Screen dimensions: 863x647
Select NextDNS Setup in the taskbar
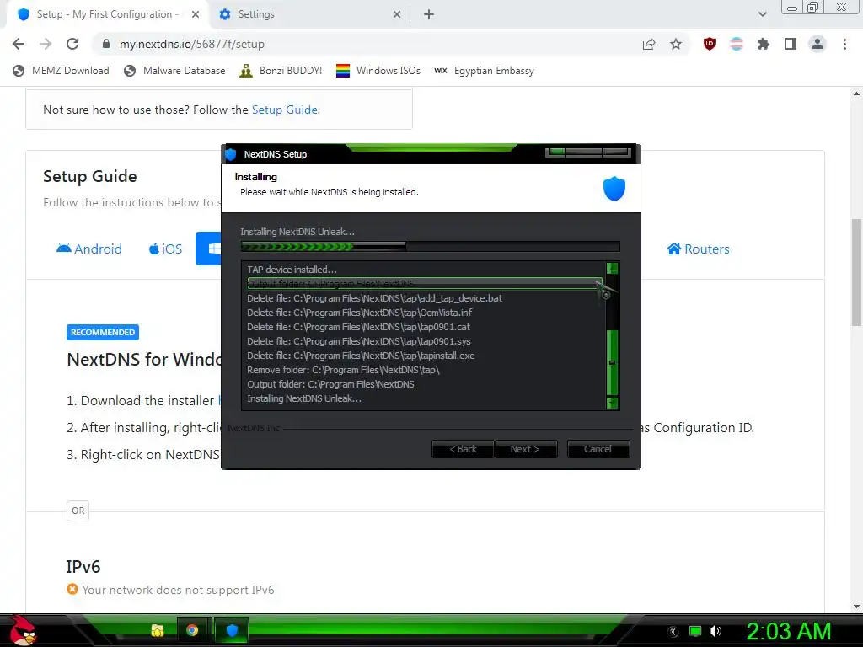coord(232,630)
